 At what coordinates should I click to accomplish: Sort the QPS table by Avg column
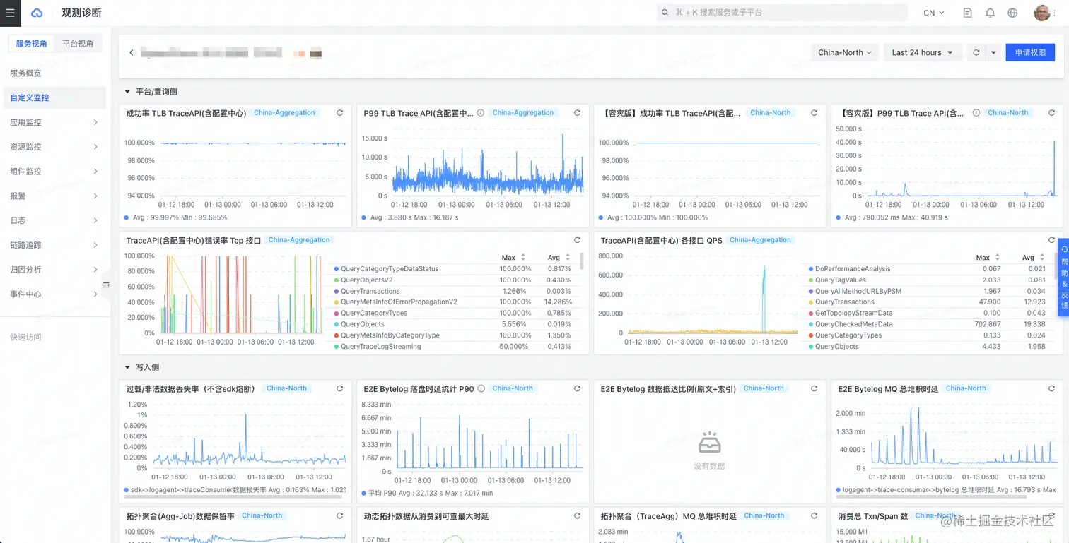click(x=1042, y=258)
